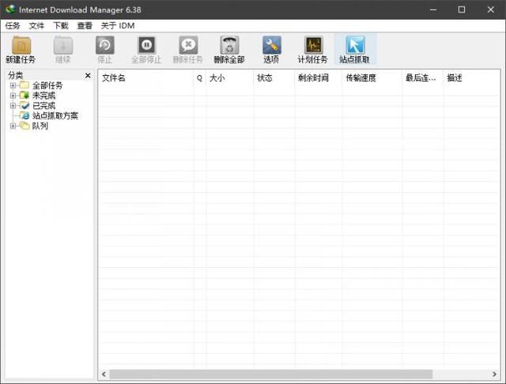Click the 全部停止 (Stop All) toolbar icon
The height and width of the screenshot is (384, 506).
click(145, 46)
